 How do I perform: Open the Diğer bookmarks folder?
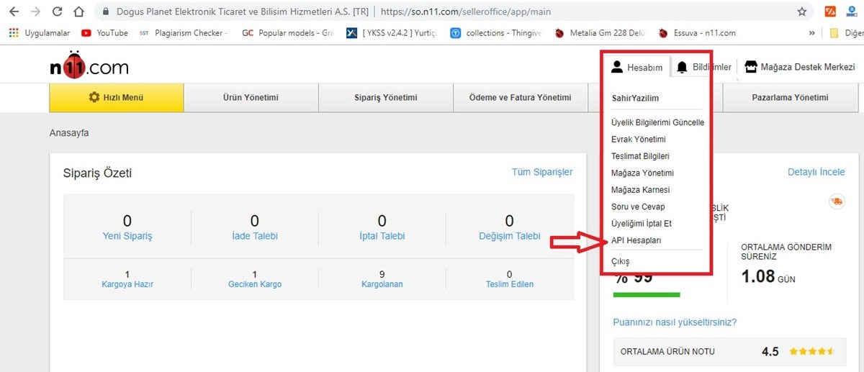(x=846, y=32)
